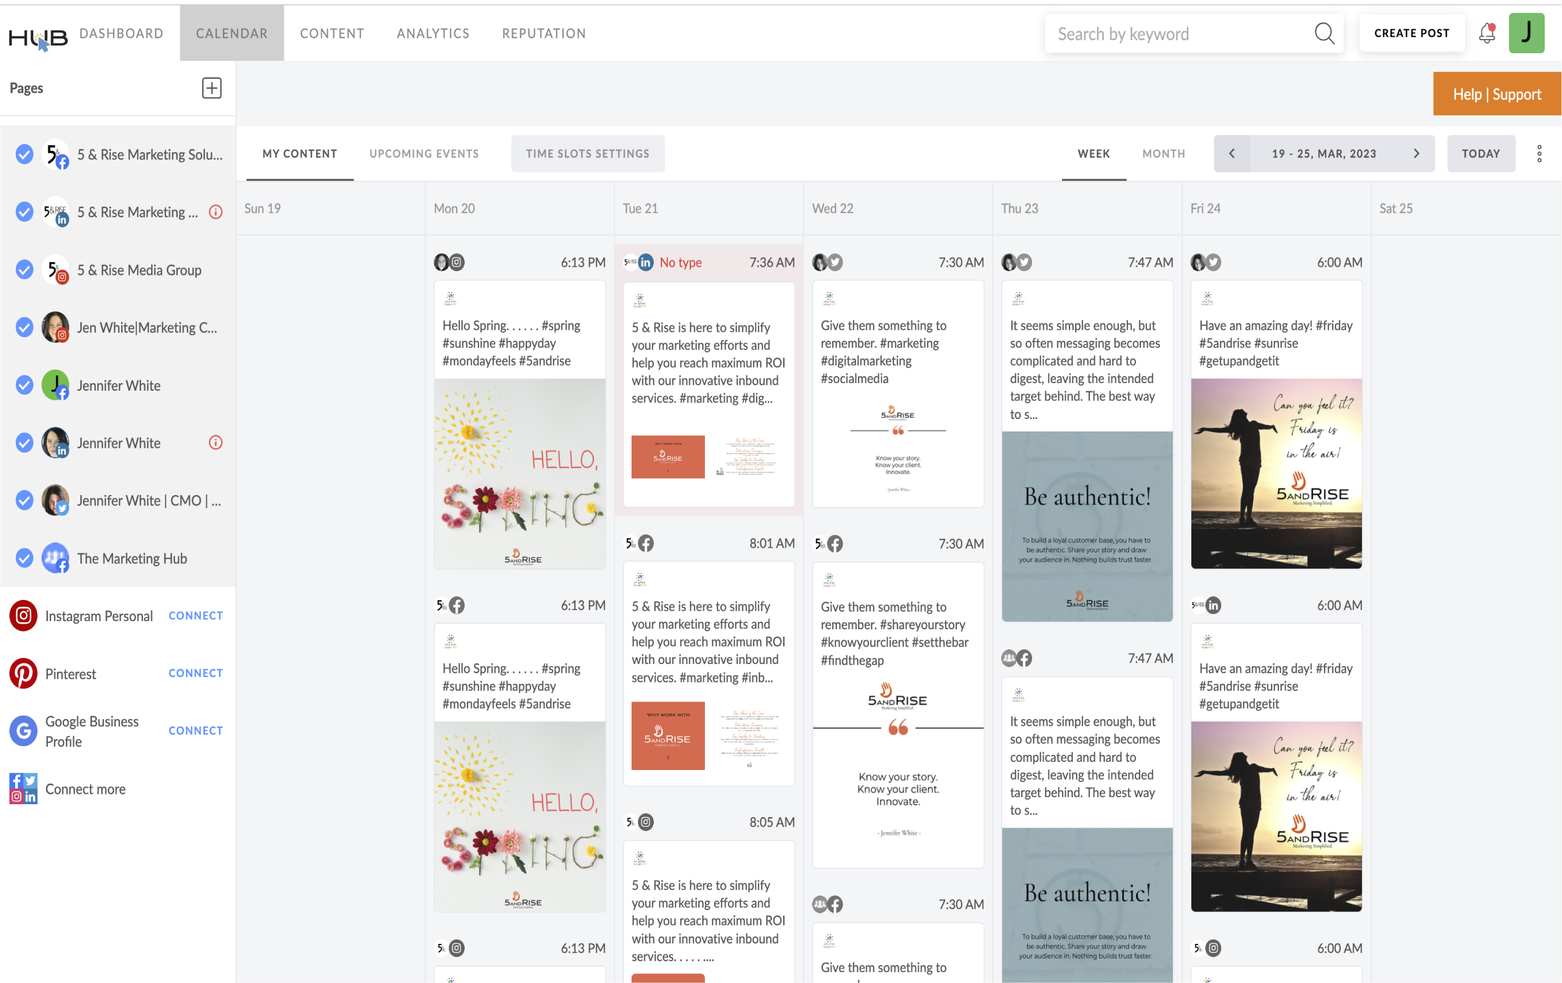Click the Google Business Profile icon
This screenshot has height=983, width=1562.
pos(23,731)
